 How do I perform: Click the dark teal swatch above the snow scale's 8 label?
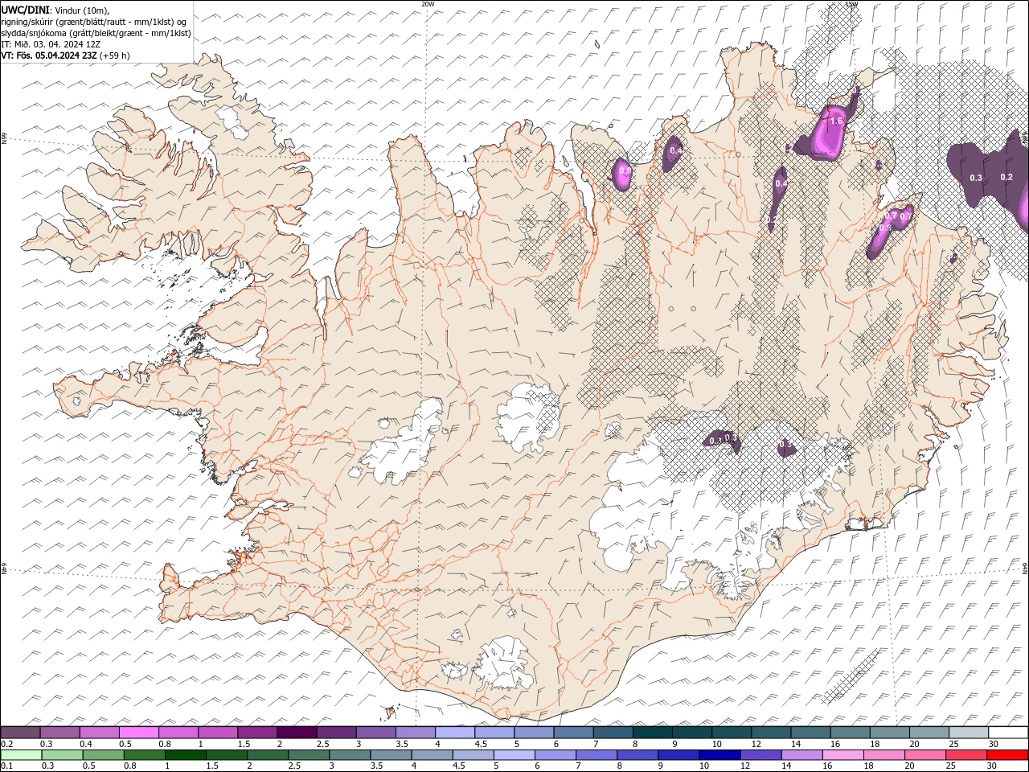pyautogui.click(x=652, y=733)
